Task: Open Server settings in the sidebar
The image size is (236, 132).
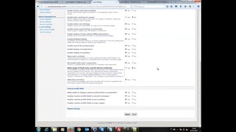Action: [x=45, y=22]
